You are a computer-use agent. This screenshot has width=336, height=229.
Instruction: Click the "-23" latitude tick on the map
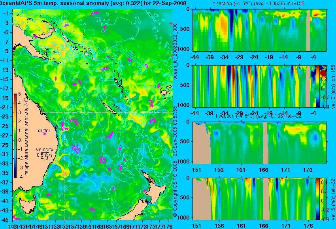(x=5, y=116)
